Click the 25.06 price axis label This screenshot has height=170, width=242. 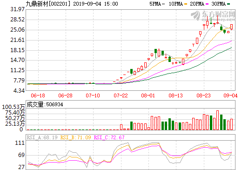pyautogui.click(x=17, y=30)
